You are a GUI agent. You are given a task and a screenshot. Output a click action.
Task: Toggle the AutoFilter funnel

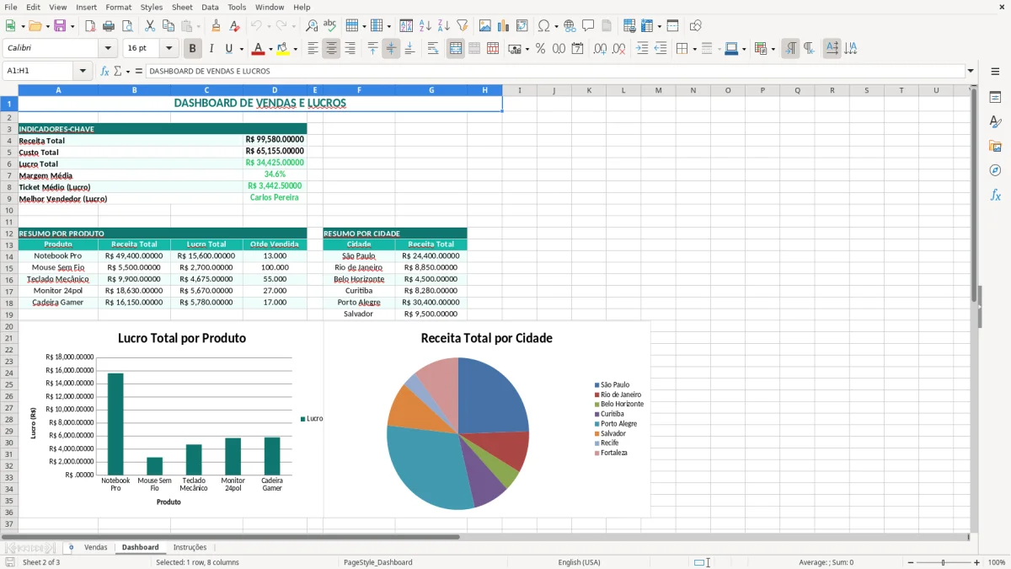(x=462, y=26)
